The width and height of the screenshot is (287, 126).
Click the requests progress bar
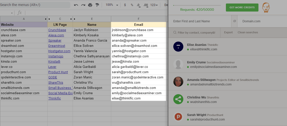tap(197, 5)
